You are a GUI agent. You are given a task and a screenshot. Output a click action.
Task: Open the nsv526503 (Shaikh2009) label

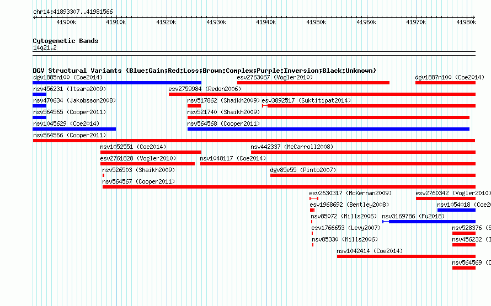(x=138, y=170)
